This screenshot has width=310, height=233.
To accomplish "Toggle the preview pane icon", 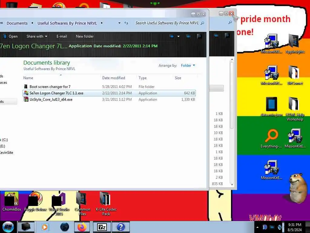I will (x=189, y=36).
